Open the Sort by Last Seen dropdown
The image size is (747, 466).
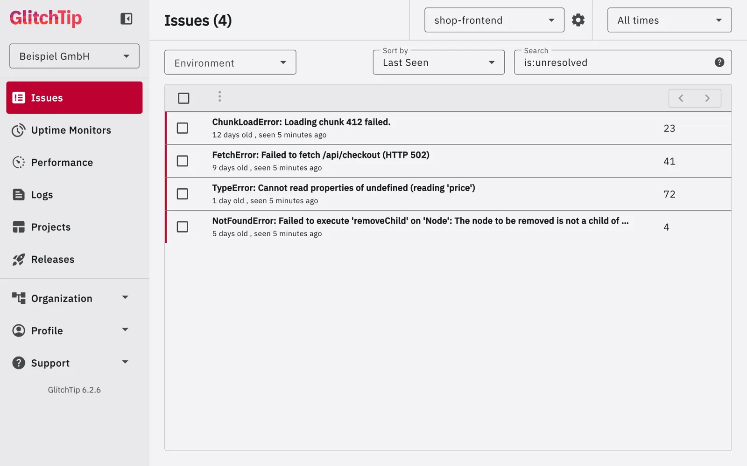point(439,62)
